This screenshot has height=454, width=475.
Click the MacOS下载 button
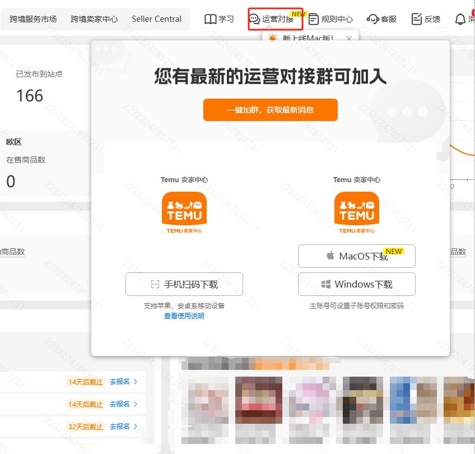pyautogui.click(x=357, y=256)
